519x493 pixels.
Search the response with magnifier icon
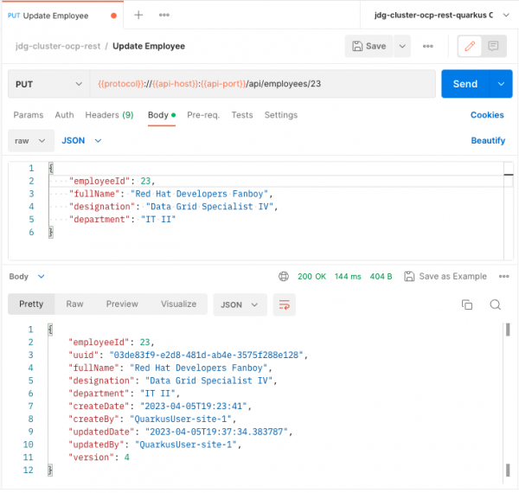496,304
